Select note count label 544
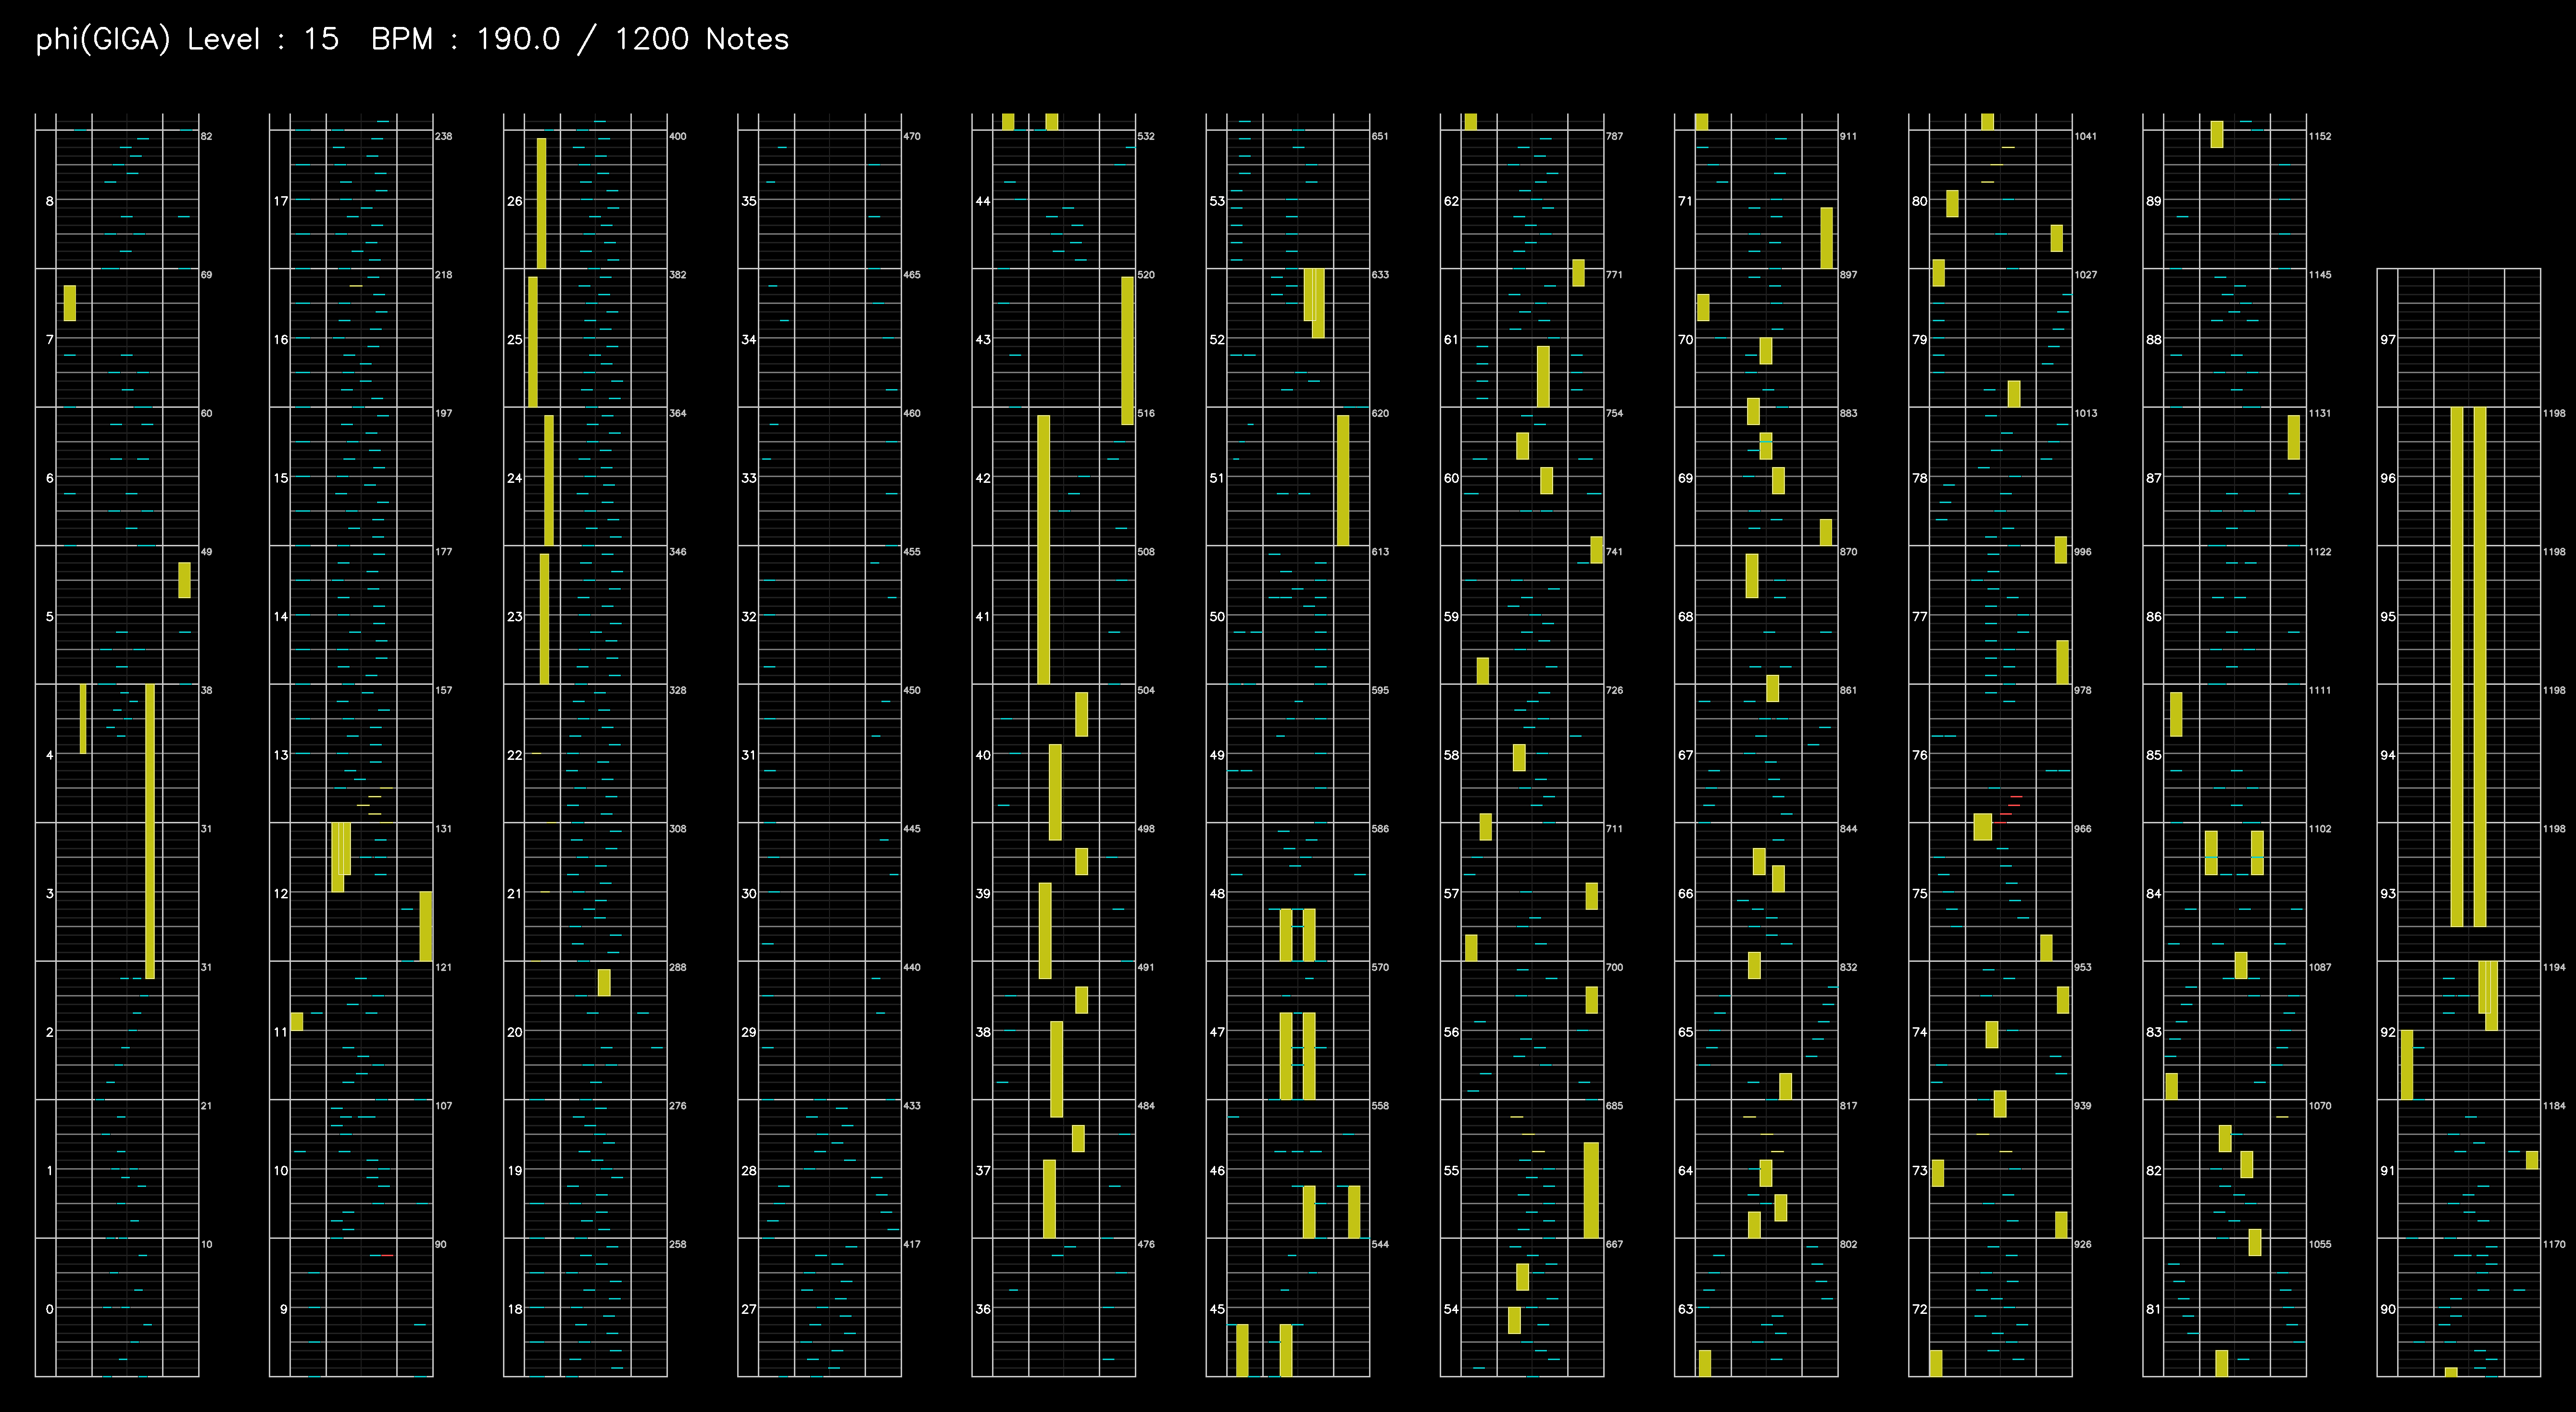The image size is (2576, 1412). coord(1380,1244)
